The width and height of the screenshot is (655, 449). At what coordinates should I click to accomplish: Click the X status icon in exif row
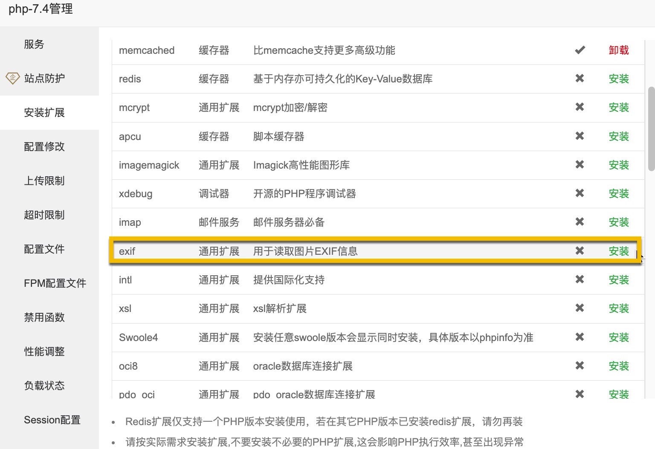[x=580, y=251]
